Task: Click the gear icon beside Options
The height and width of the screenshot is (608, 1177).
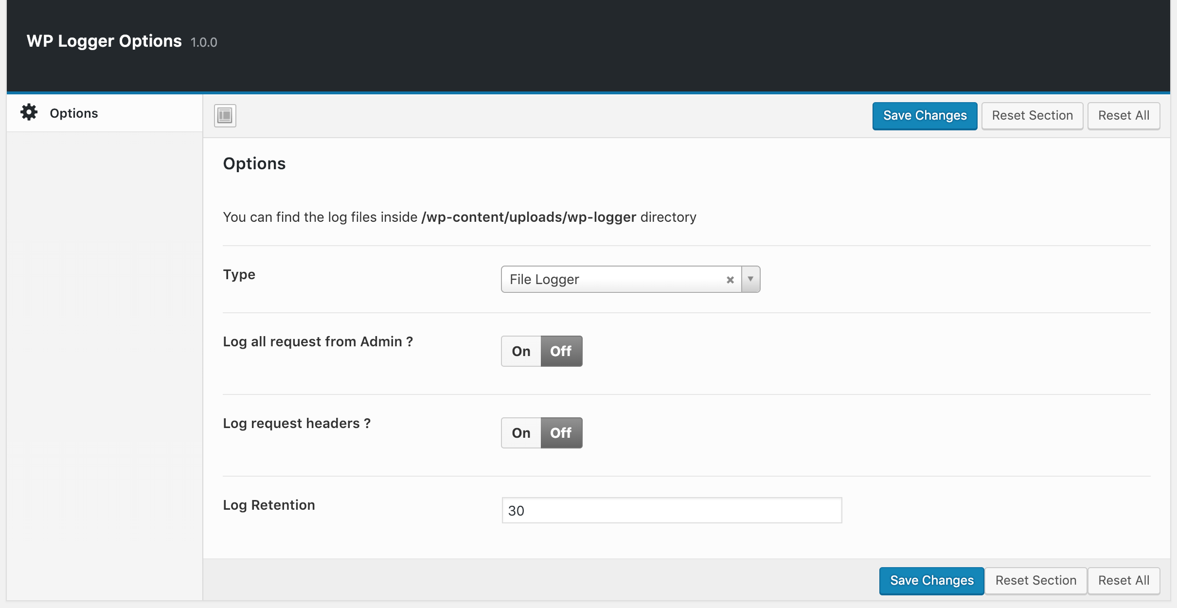Action: click(29, 112)
